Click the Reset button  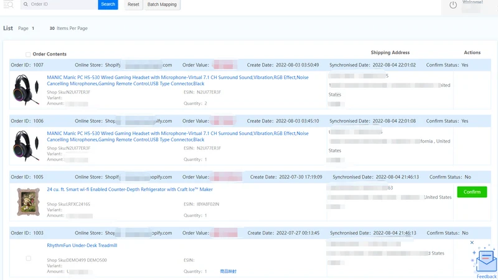tap(133, 4)
